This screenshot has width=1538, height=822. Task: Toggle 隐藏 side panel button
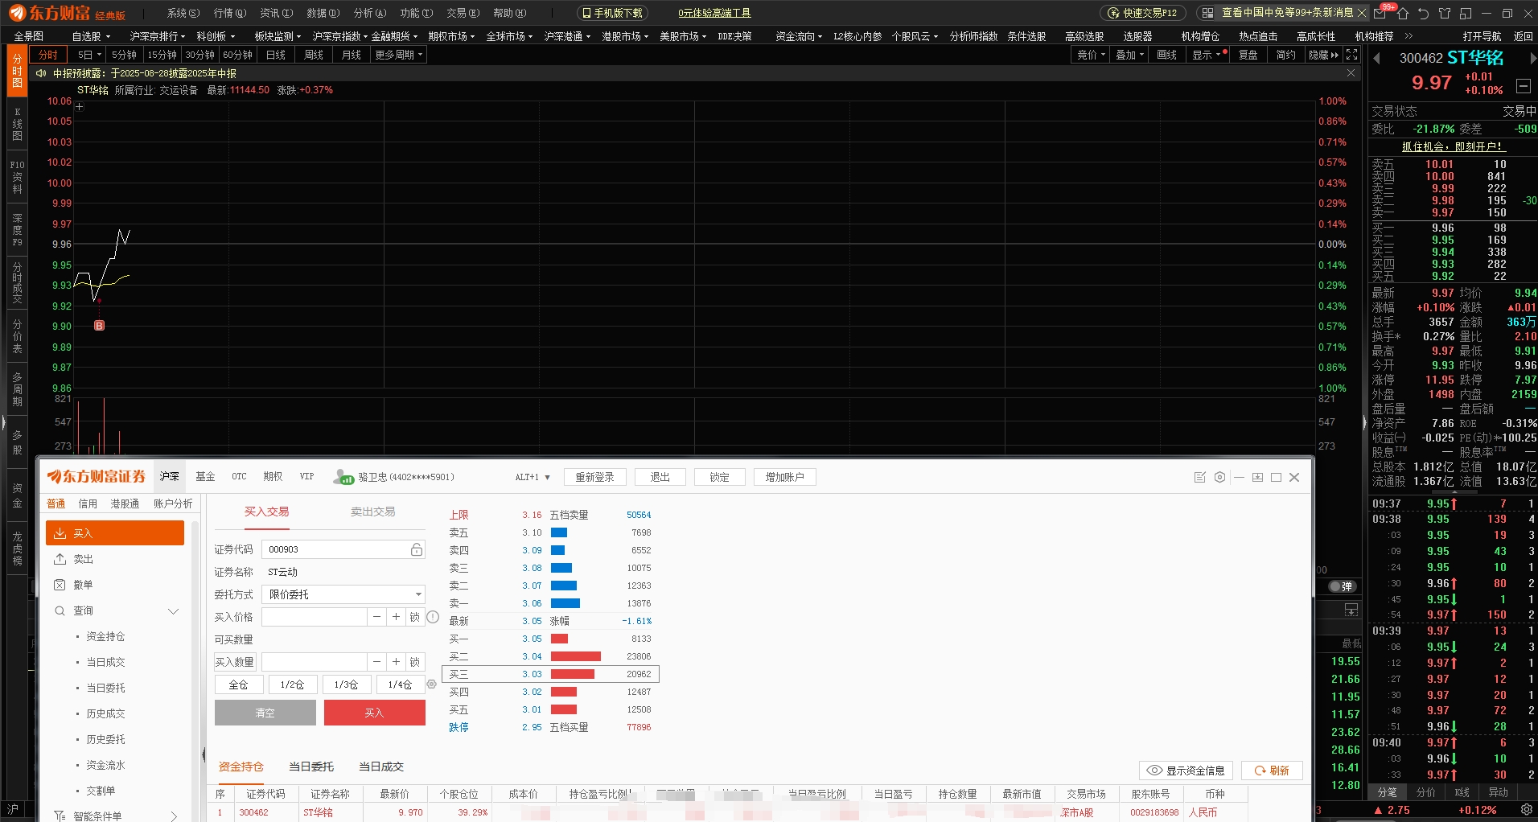click(x=1324, y=55)
